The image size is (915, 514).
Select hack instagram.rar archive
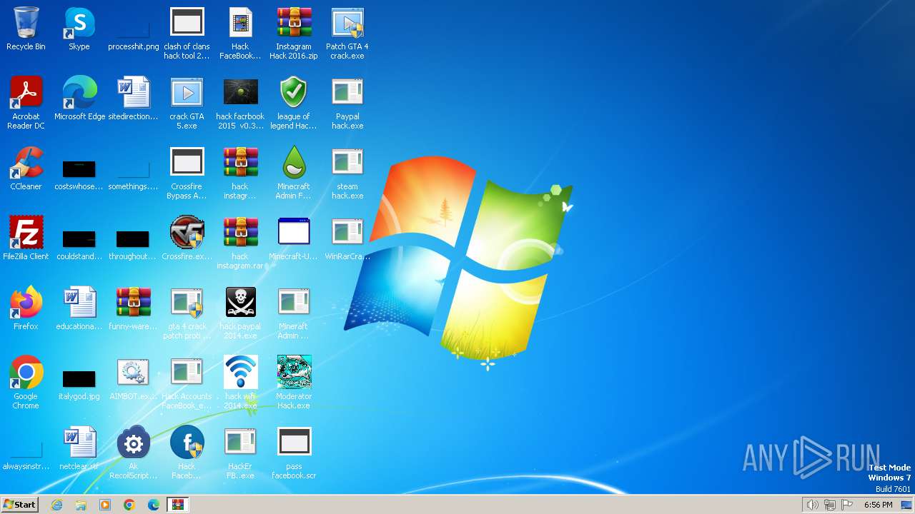(240, 233)
